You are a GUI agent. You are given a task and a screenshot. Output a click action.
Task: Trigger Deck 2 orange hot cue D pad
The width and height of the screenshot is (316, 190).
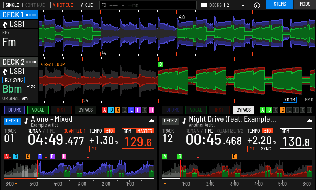click(x=282, y=110)
